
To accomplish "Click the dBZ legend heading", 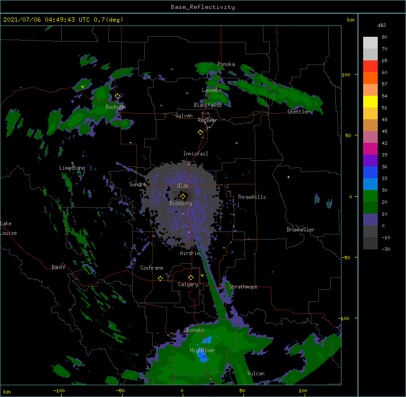I will click(x=382, y=25).
